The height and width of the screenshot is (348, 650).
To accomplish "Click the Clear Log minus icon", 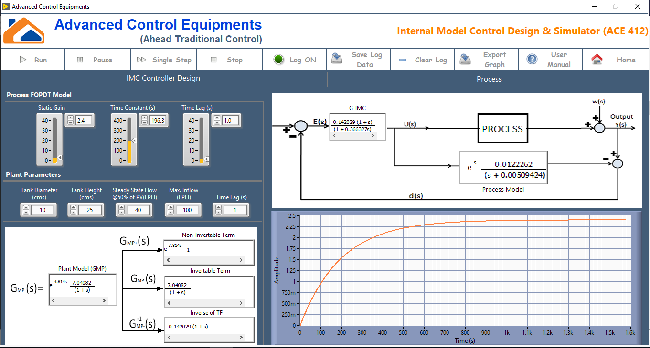I will point(403,60).
